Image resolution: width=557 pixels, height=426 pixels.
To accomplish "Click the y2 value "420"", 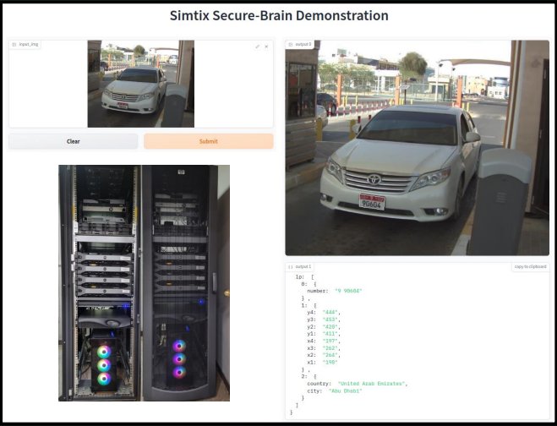I will point(330,326).
